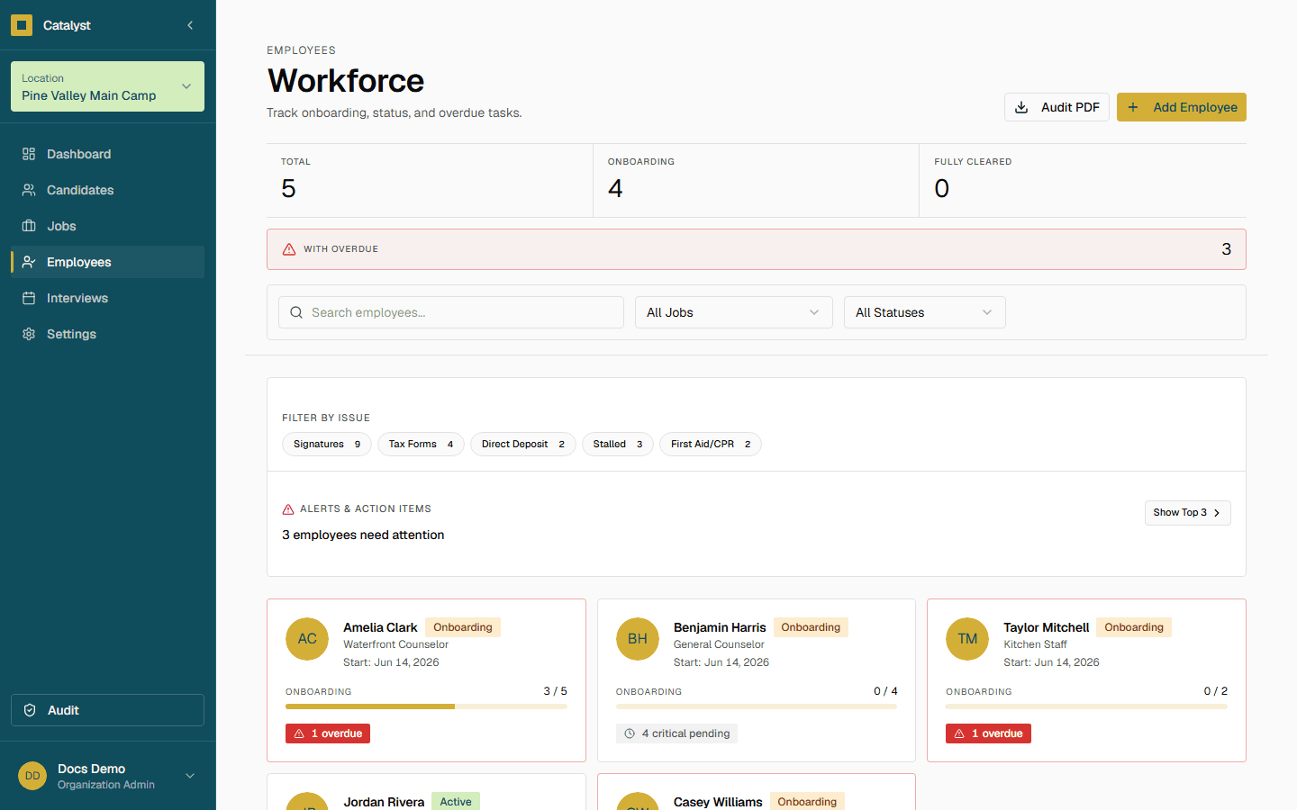Image resolution: width=1297 pixels, height=810 pixels.
Task: Open the All Jobs dropdown
Action: click(734, 312)
